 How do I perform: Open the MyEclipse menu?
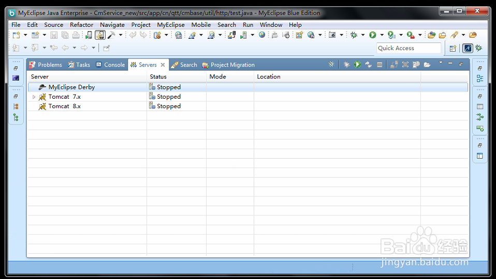(171, 25)
